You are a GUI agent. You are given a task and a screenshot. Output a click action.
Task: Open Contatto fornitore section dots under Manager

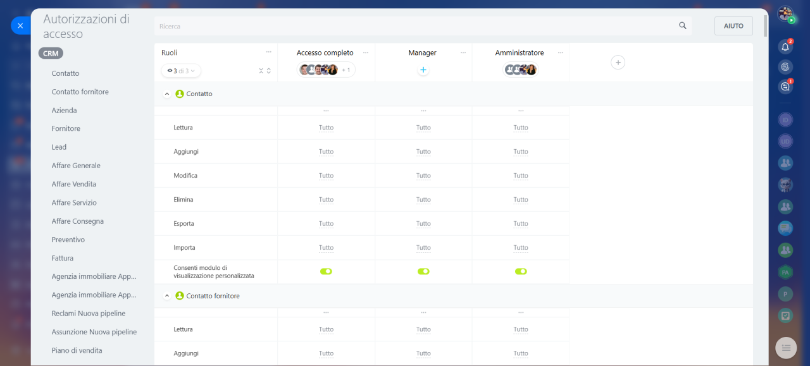click(423, 312)
